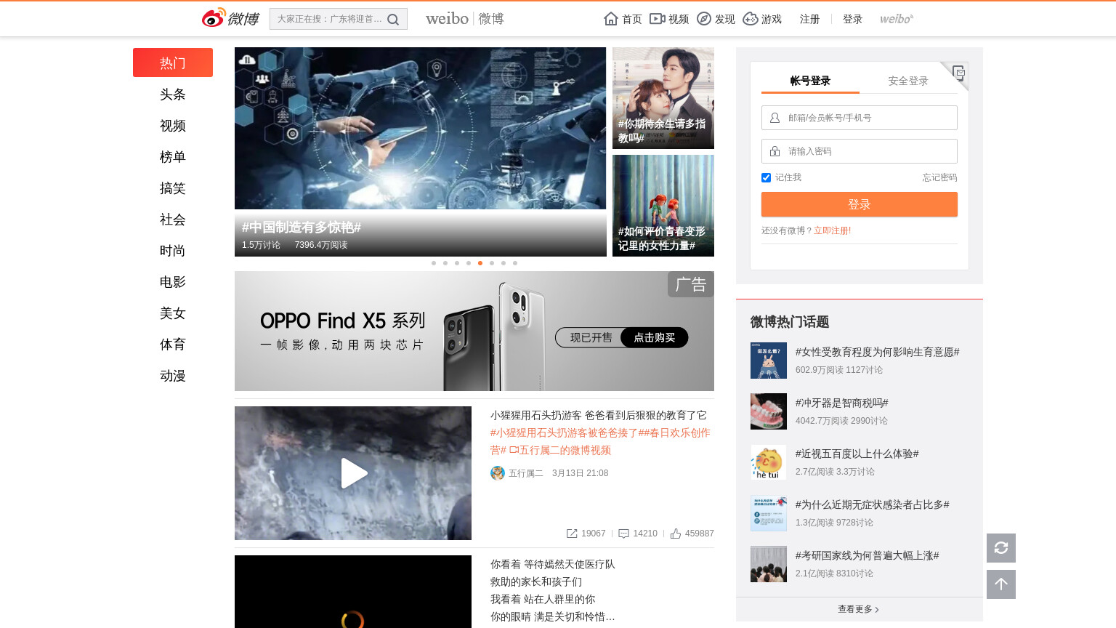
Task: Open 发现 from the top navigation
Action: tap(716, 19)
